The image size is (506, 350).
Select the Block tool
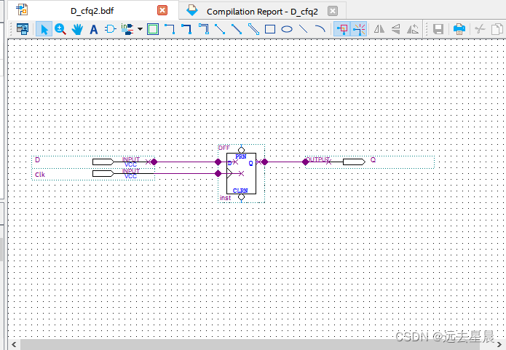[153, 29]
